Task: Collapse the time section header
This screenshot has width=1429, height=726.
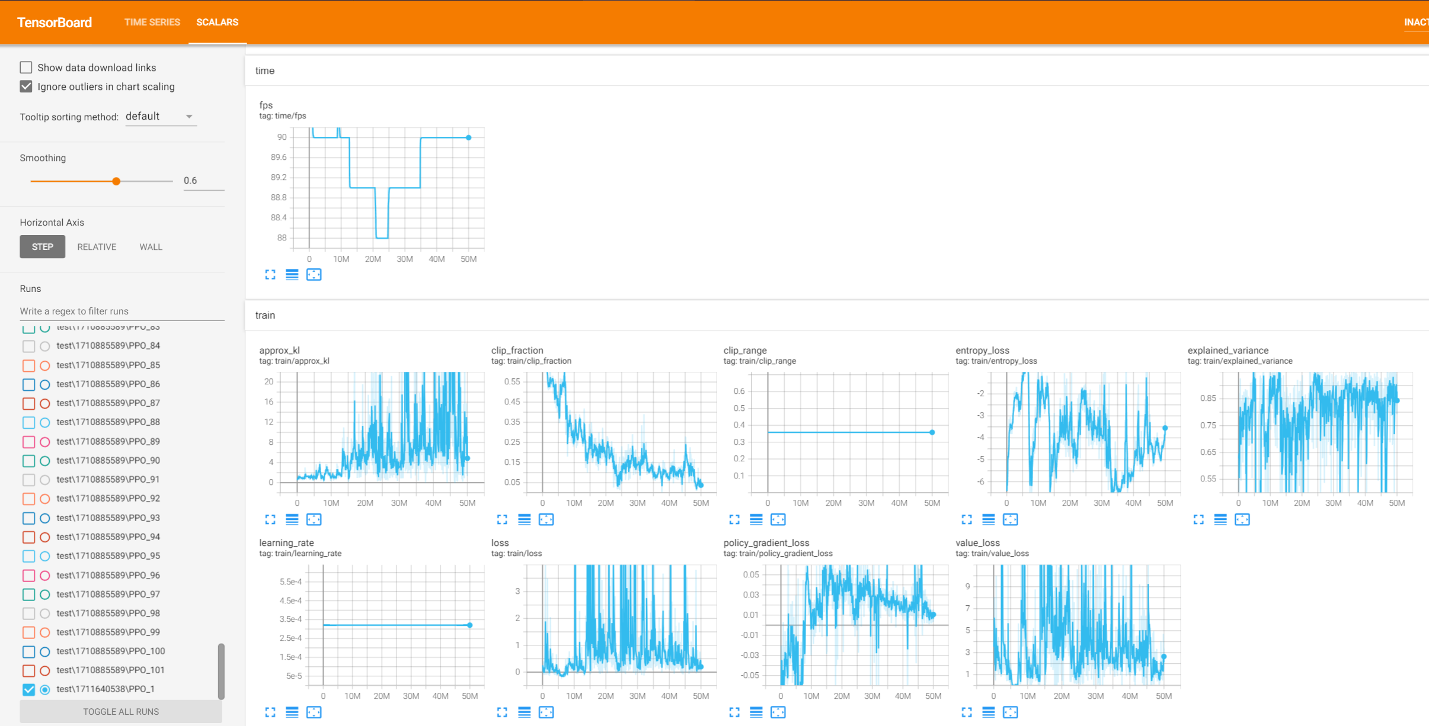Action: click(x=265, y=71)
